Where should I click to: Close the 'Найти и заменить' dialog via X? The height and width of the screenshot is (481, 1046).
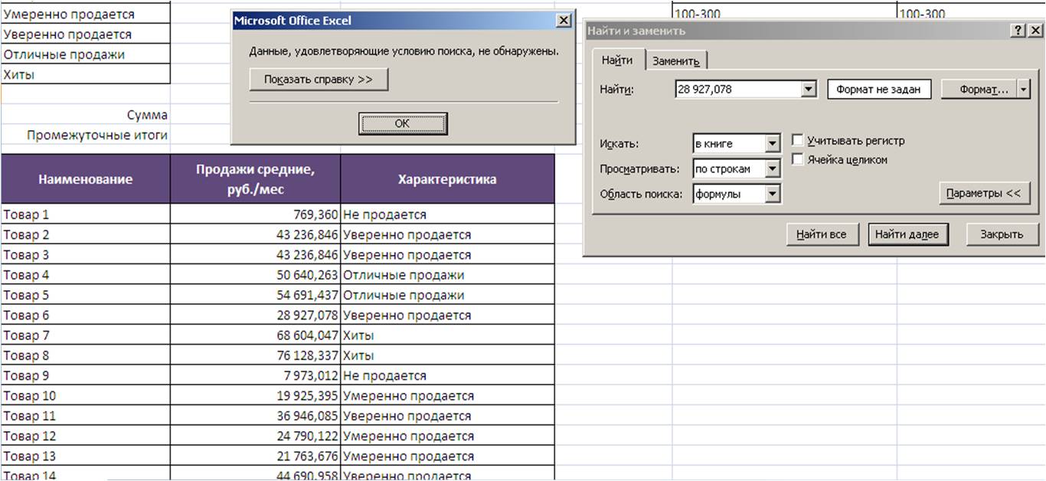1034,31
